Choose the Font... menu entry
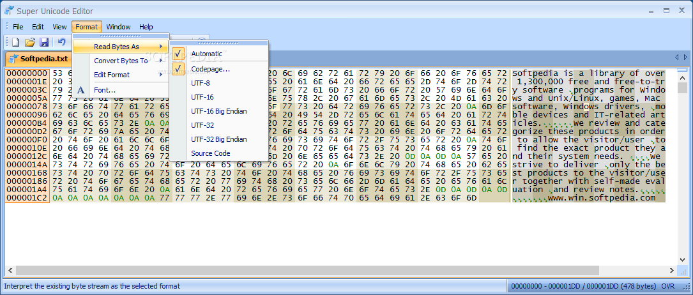Viewport: 693px width, 295px height. pos(121,90)
